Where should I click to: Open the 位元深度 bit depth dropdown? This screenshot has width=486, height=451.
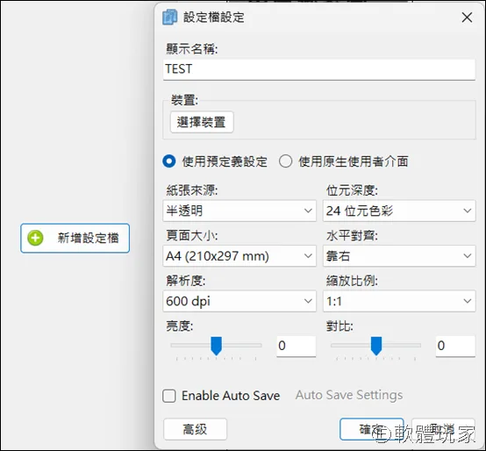[x=399, y=211]
